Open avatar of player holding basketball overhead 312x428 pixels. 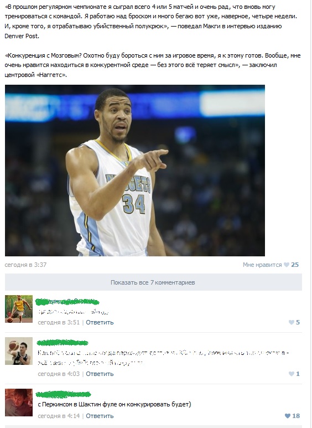[19, 351]
